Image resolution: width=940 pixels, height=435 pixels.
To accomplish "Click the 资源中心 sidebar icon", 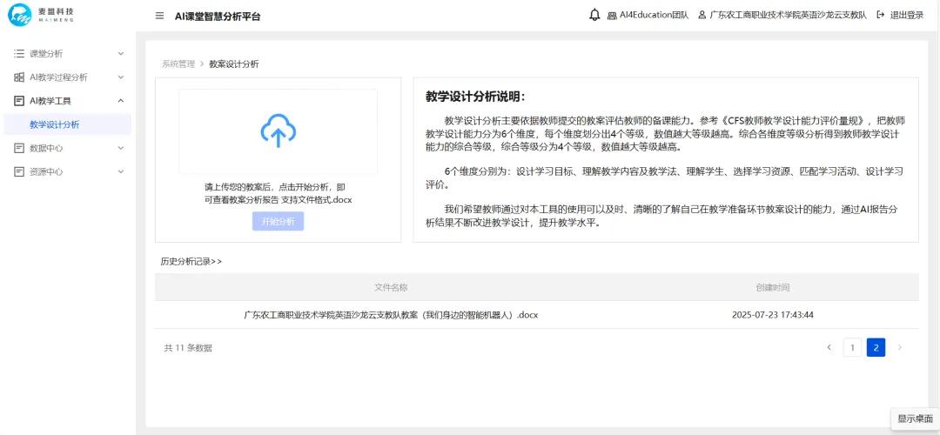I will pyautogui.click(x=19, y=171).
